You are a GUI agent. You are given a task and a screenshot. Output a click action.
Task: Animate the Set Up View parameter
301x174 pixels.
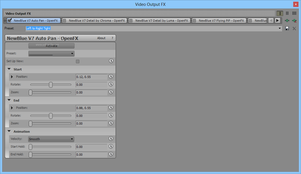point(111,61)
